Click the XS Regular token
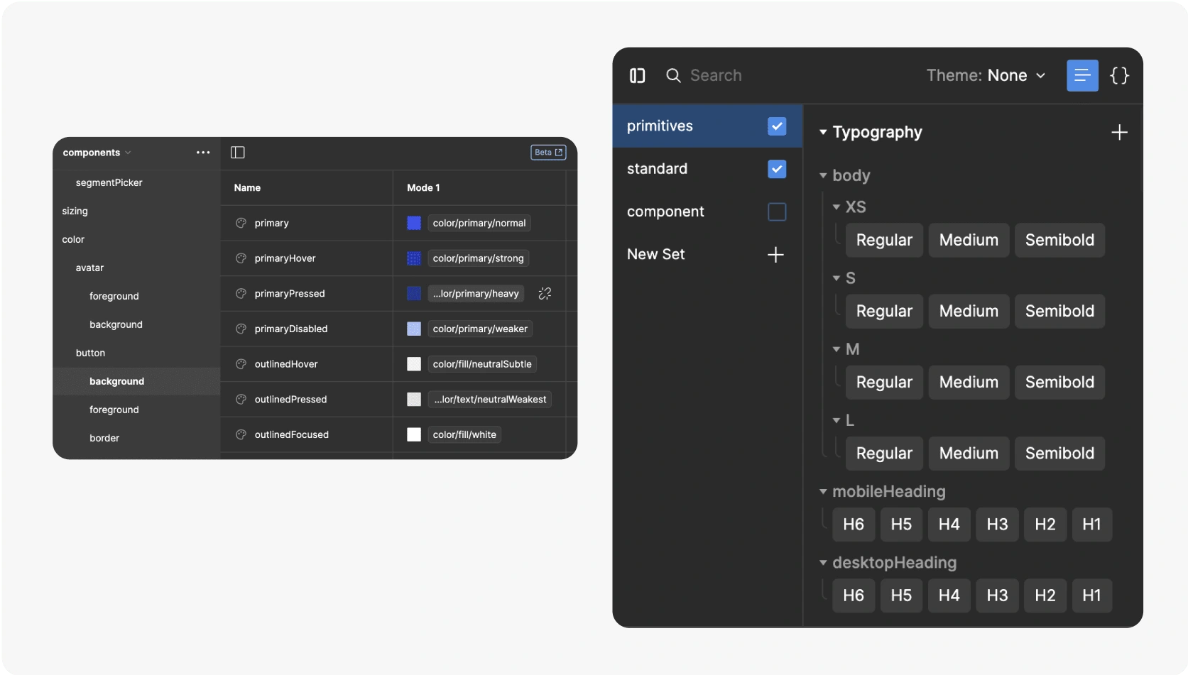The width and height of the screenshot is (1188, 675). 884,240
